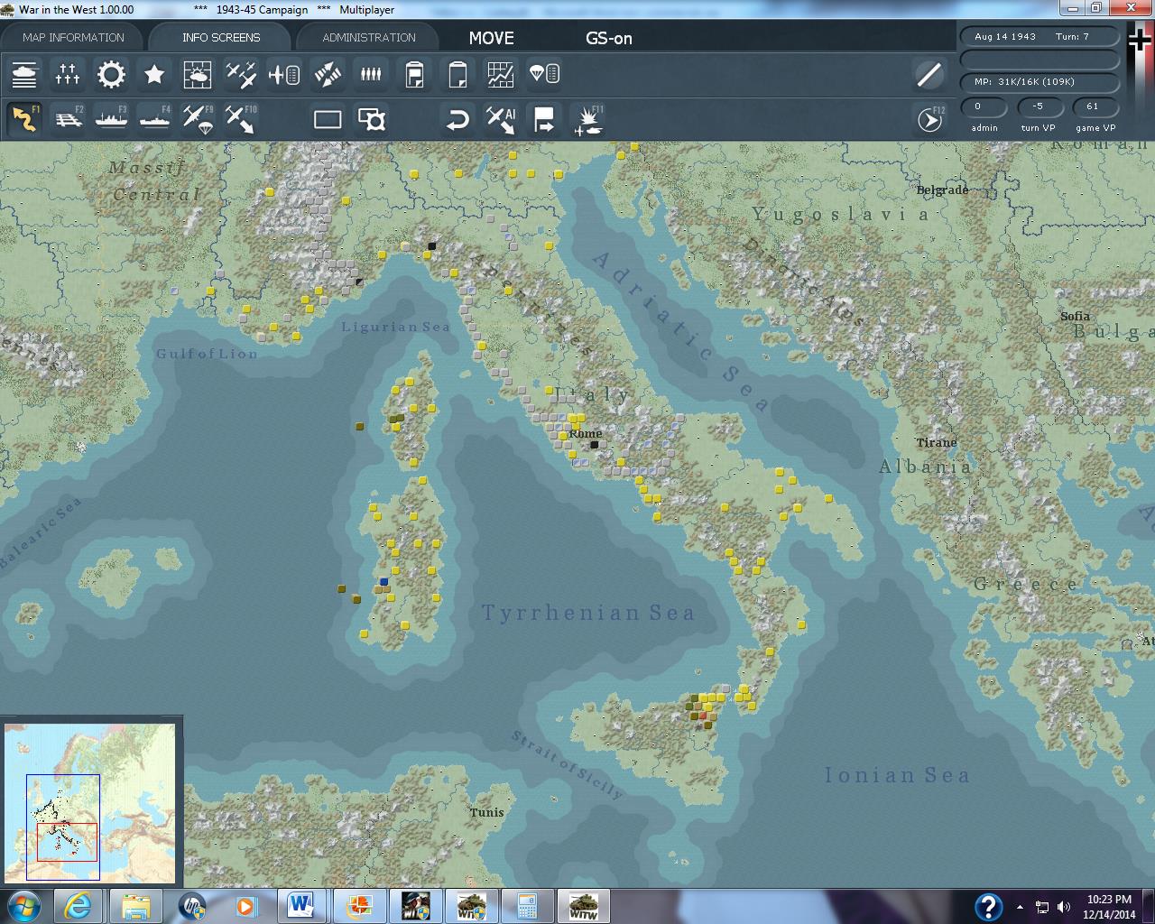Click the admin points value 0

[x=985, y=106]
